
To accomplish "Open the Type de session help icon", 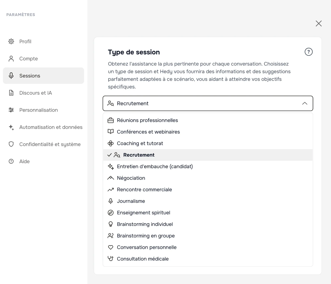I will (309, 52).
